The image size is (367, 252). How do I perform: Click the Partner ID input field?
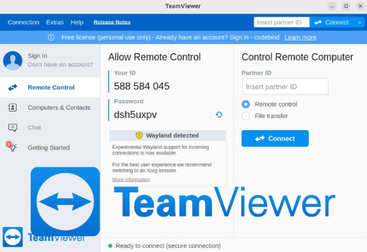click(285, 87)
